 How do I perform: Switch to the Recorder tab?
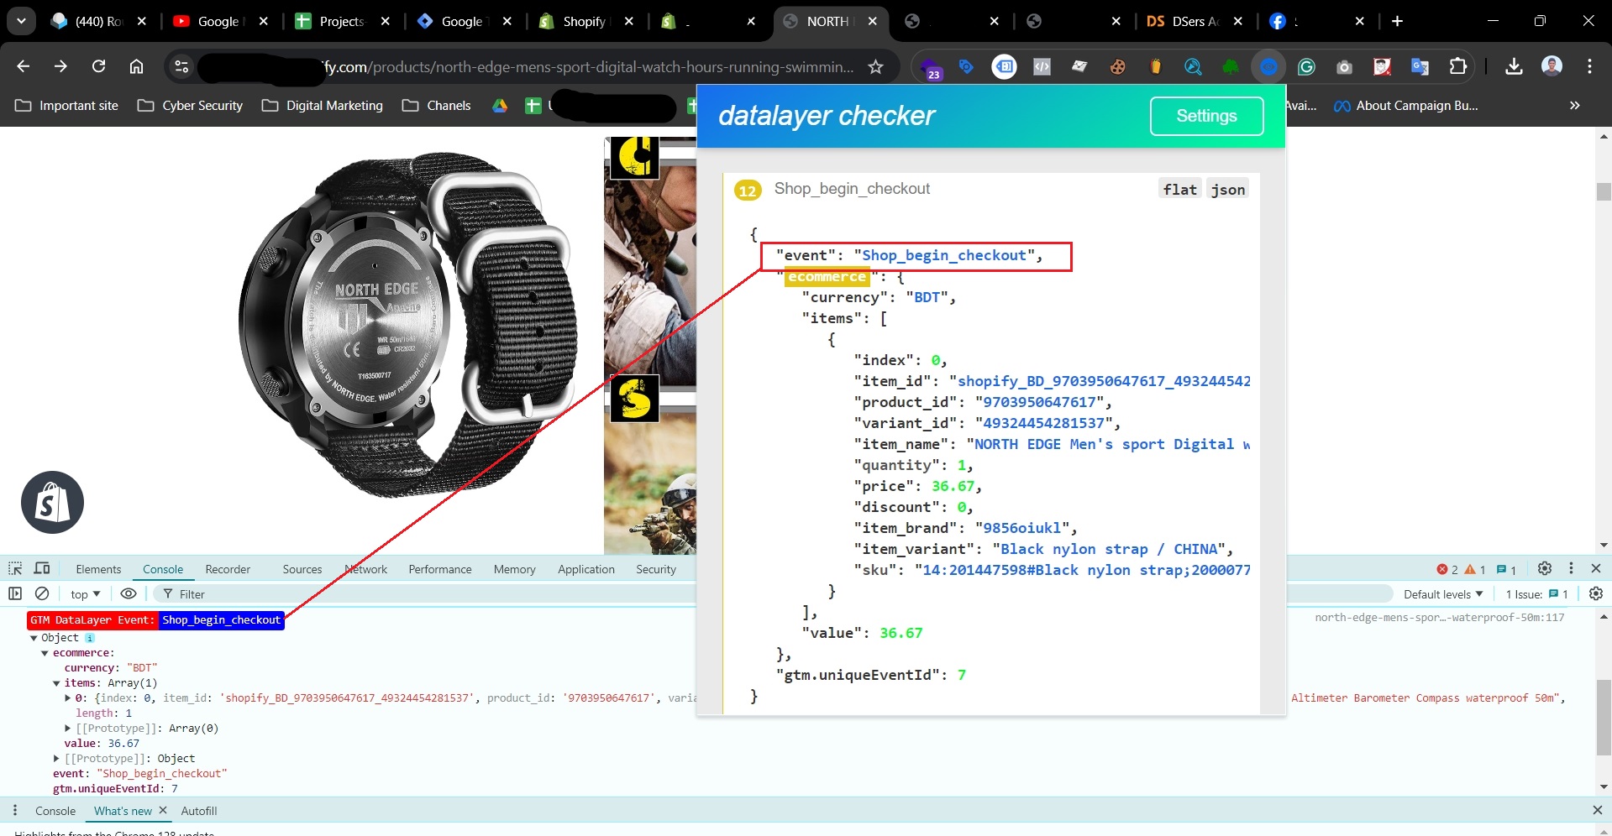pos(228,569)
